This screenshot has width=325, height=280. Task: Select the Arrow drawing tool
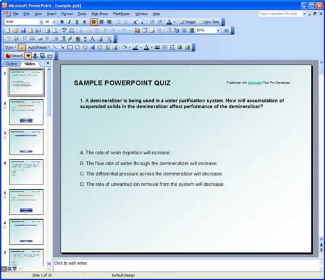point(62,47)
